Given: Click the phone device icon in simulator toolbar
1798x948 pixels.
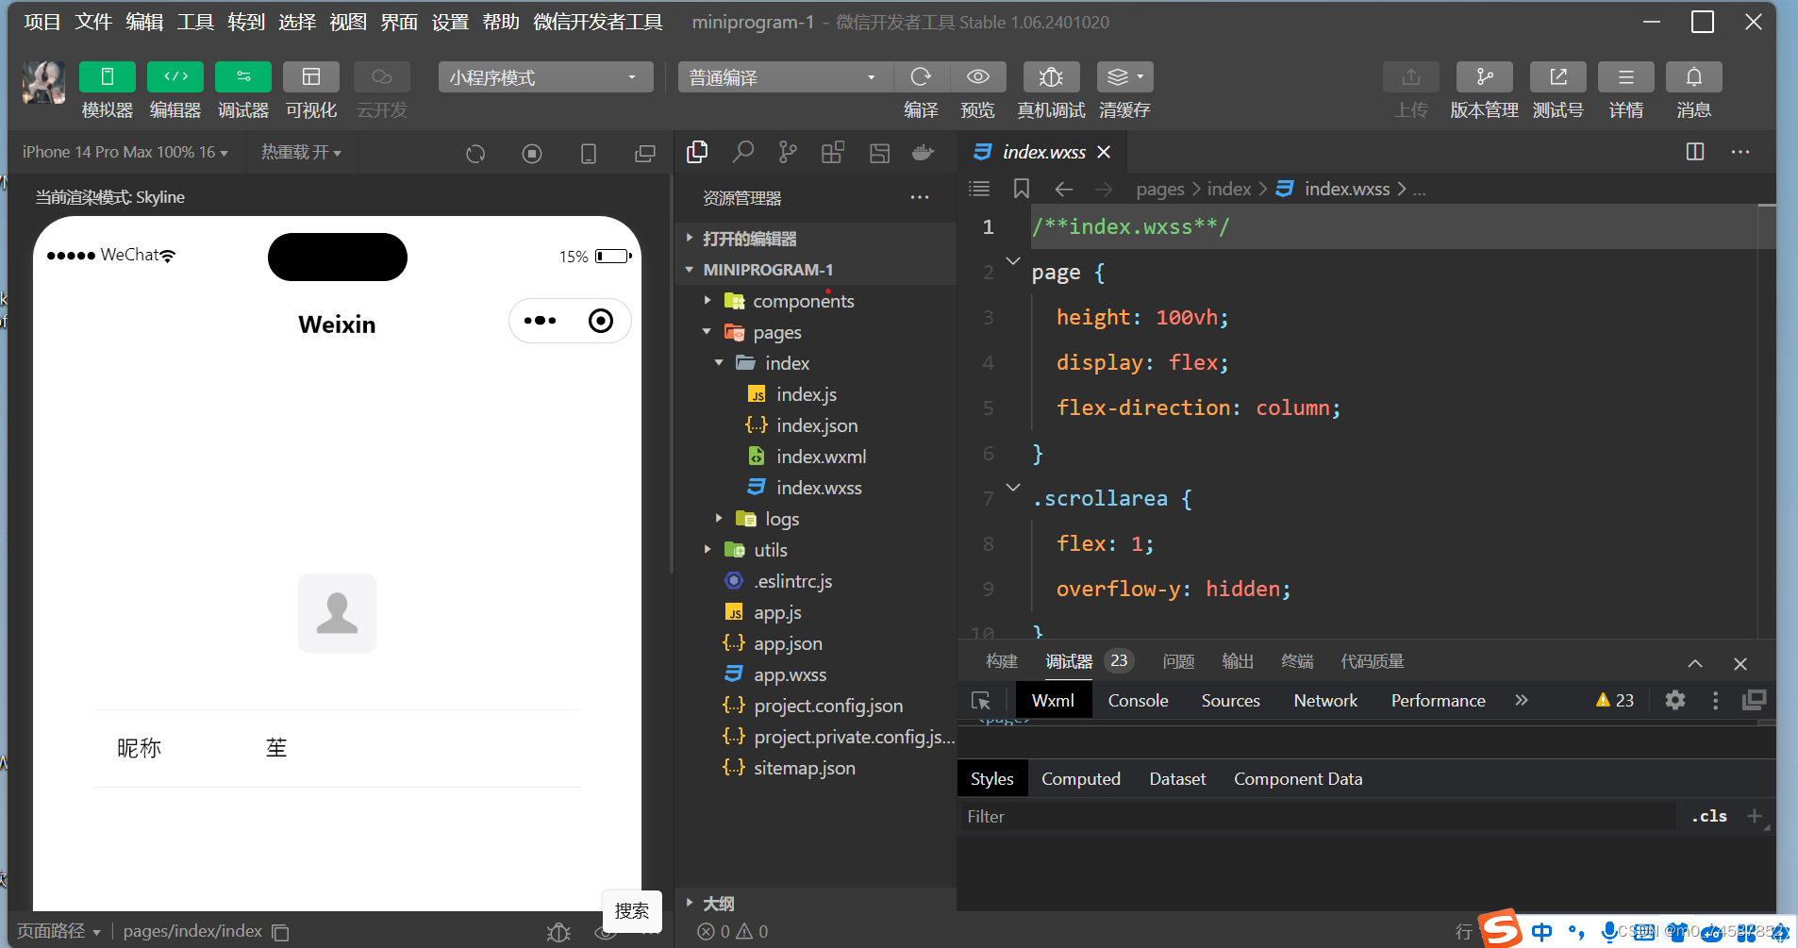Looking at the screenshot, I should tap(589, 153).
